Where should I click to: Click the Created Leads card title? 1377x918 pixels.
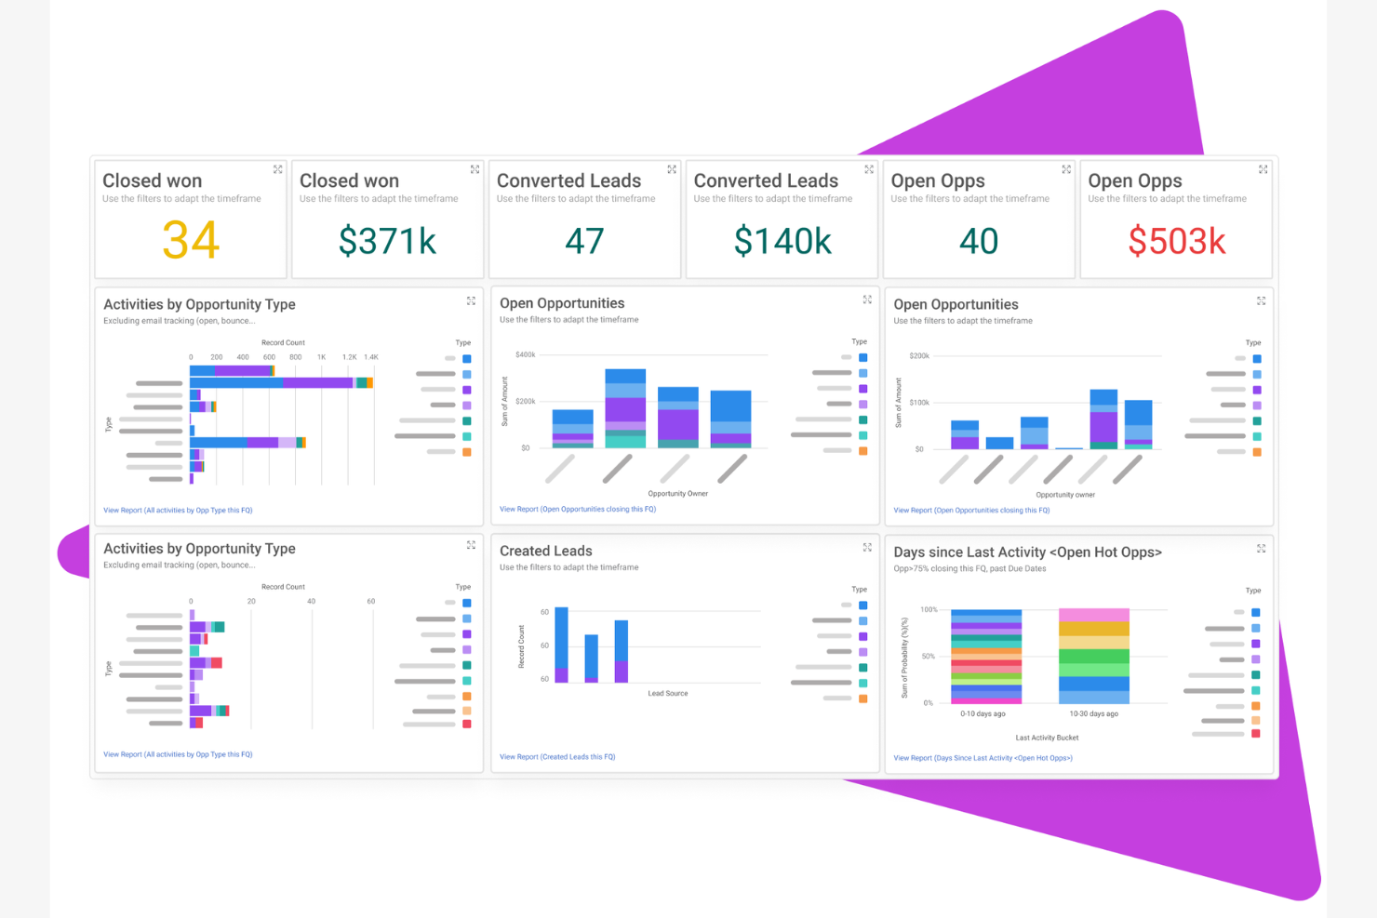coord(546,552)
